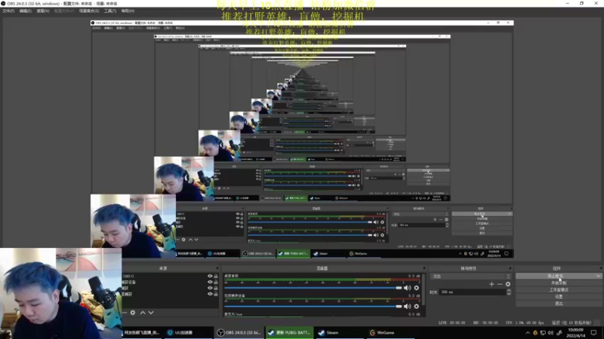
Task: Enable 工作室模式 button
Action: tap(559, 290)
